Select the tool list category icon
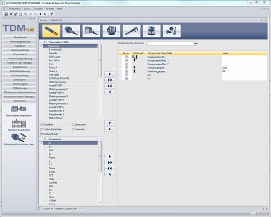The width and height of the screenshot is (271, 217). pyautogui.click(x=91, y=31)
